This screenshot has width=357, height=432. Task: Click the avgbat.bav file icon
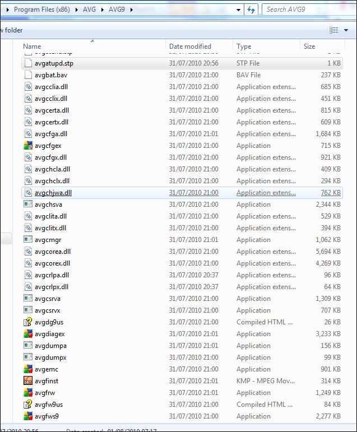pos(28,75)
